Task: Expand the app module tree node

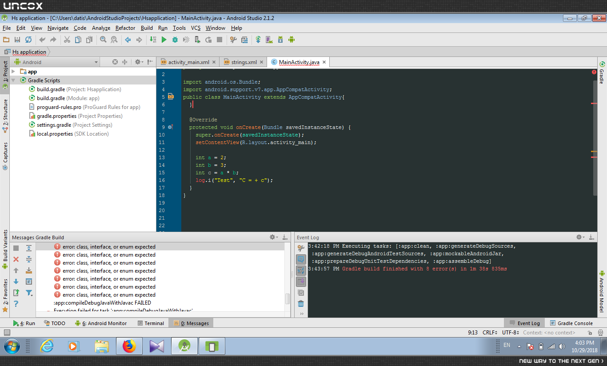Action: click(x=13, y=72)
